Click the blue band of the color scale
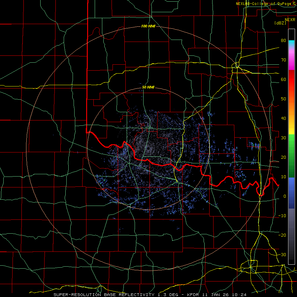The height and width of the screenshot is (297, 297). point(291,193)
